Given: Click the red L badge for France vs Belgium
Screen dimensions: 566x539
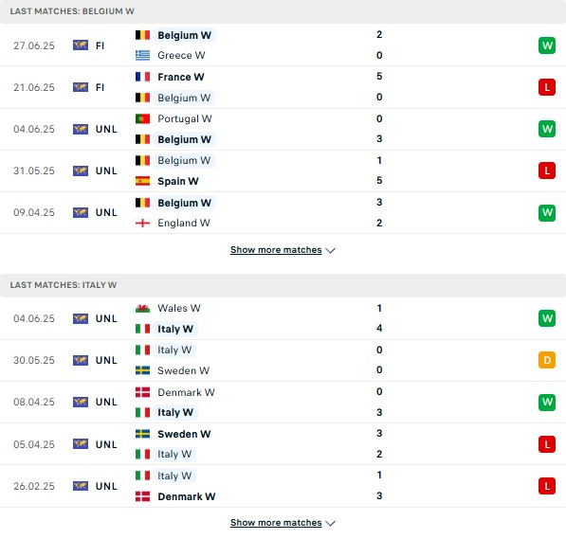Looking at the screenshot, I should (x=547, y=87).
